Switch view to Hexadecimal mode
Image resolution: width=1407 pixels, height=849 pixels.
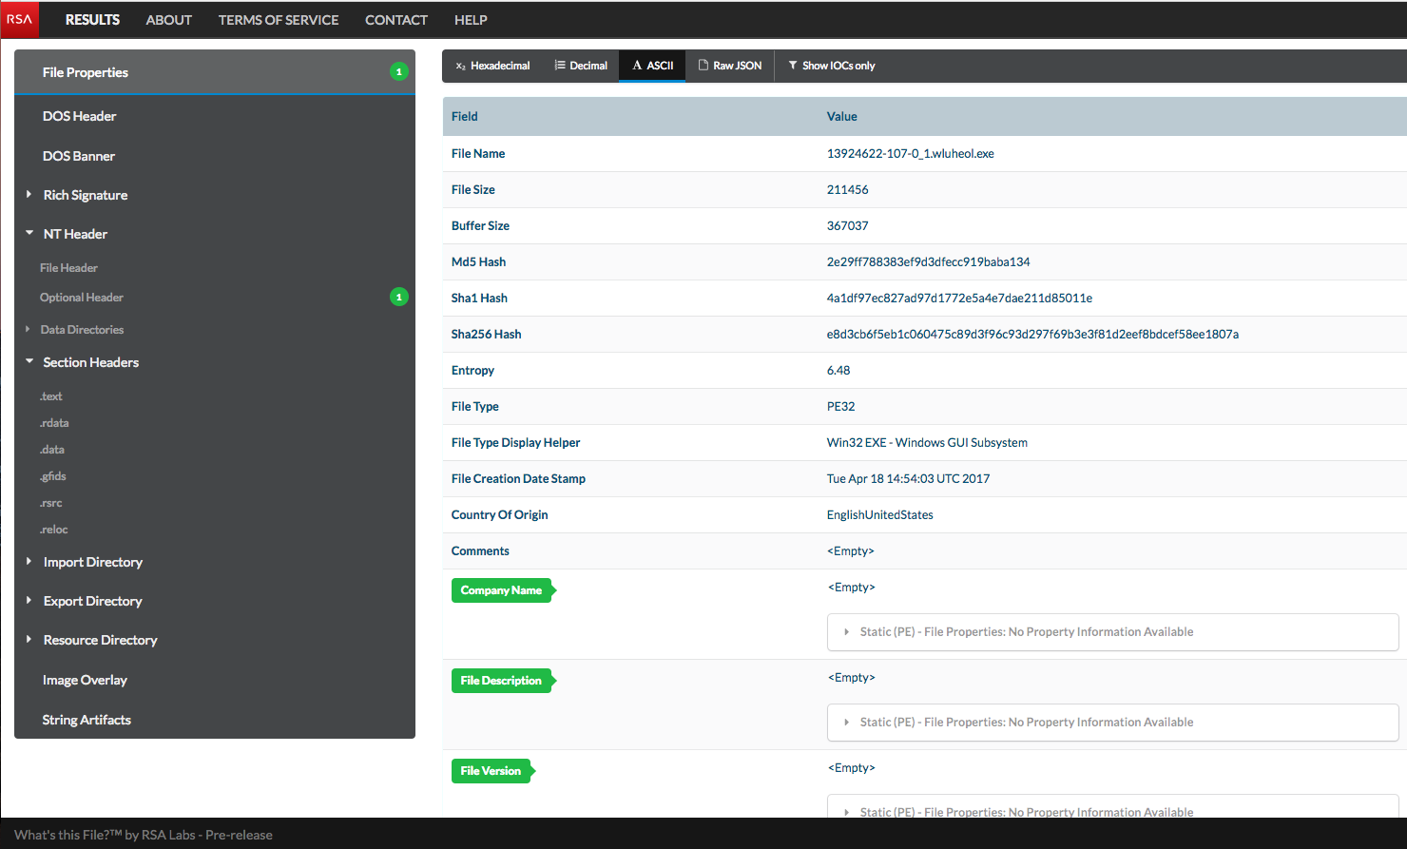pos(491,66)
